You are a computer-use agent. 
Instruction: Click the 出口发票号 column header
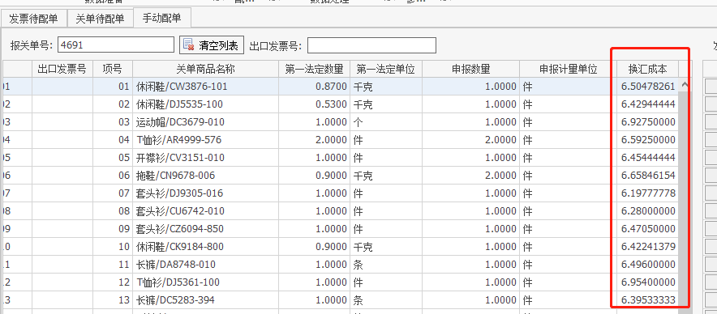(x=62, y=70)
